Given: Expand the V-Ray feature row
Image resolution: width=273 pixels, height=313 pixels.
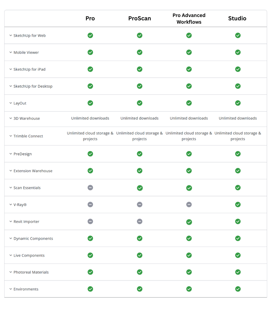Looking at the screenshot, I should click(11, 205).
